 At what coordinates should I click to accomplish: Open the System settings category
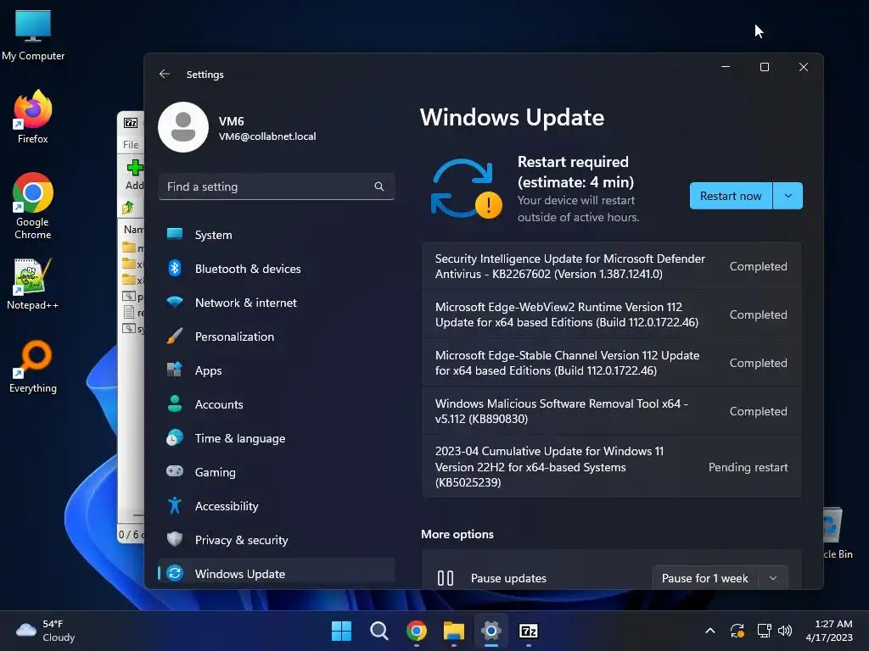click(276, 235)
